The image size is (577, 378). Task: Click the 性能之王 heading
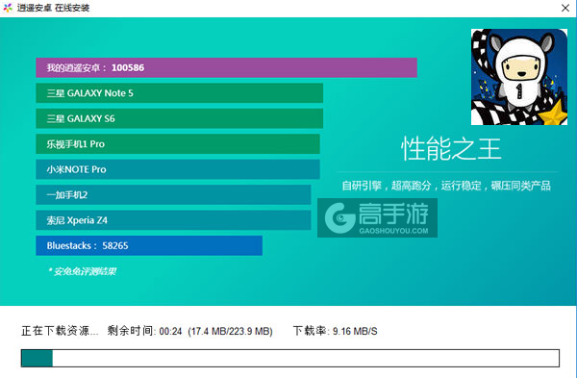pos(451,149)
